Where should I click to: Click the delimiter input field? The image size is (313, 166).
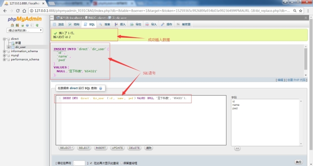(79, 163)
